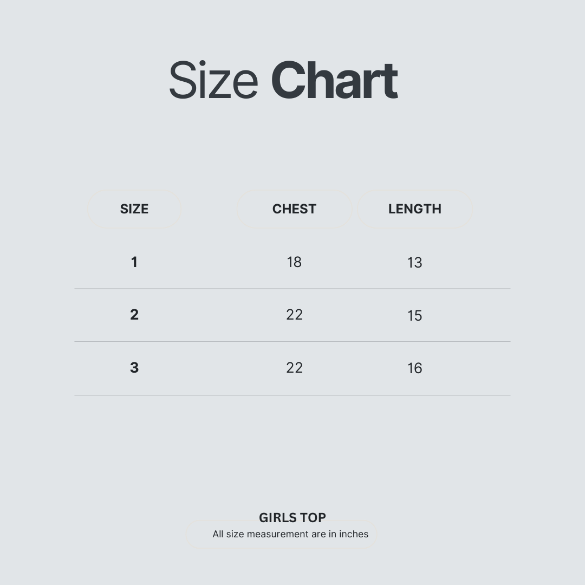Select chest value 18 for size 1
Image resolution: width=585 pixels, height=585 pixels.
point(294,262)
